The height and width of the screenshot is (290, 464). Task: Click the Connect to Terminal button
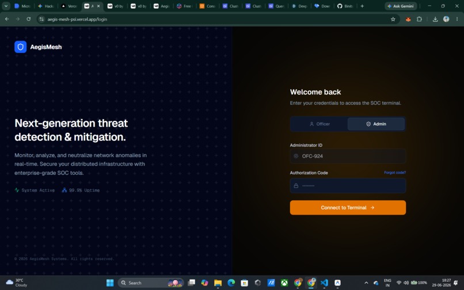click(x=348, y=208)
